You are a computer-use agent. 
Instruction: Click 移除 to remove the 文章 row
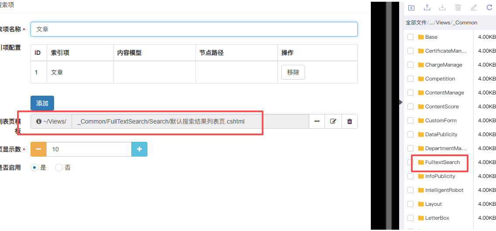click(x=293, y=72)
